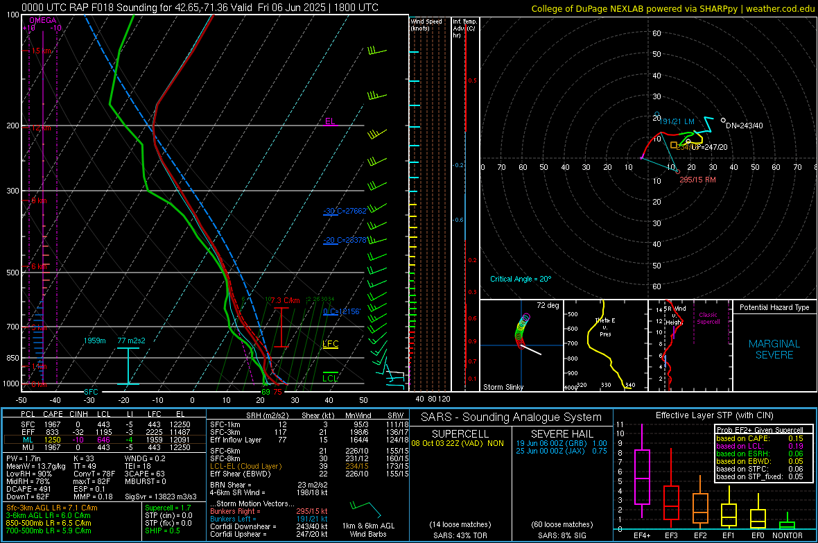Click the 295/15 RM hodograph label

[697, 180]
